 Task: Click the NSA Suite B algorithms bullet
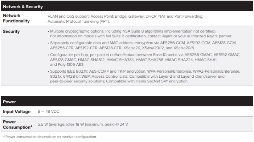[140, 34]
